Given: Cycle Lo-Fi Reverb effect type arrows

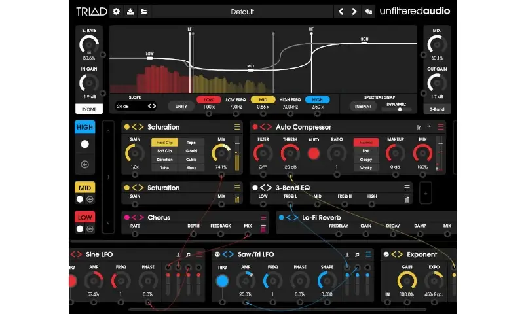Looking at the screenshot, I should pyautogui.click(x=292, y=218).
